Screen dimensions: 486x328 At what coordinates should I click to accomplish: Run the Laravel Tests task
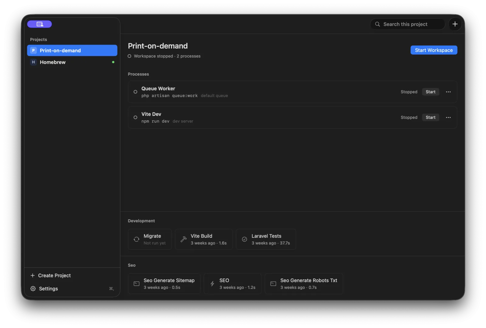pyautogui.click(x=266, y=239)
